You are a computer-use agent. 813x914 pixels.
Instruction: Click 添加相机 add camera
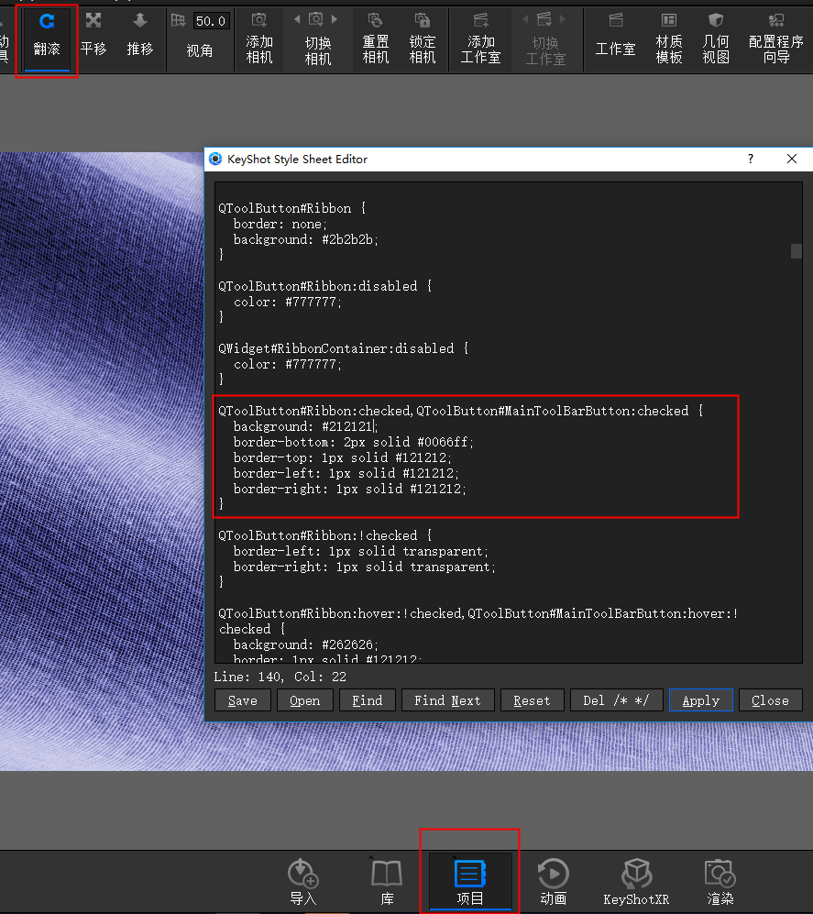[x=259, y=39]
